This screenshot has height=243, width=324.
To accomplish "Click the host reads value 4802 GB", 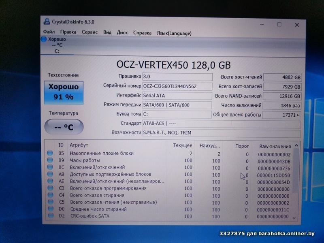I will click(282, 77).
